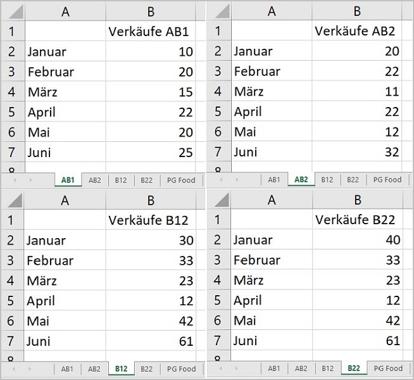
Task: Click cell Verkäufe AB2 header text
Action: pyautogui.click(x=354, y=31)
